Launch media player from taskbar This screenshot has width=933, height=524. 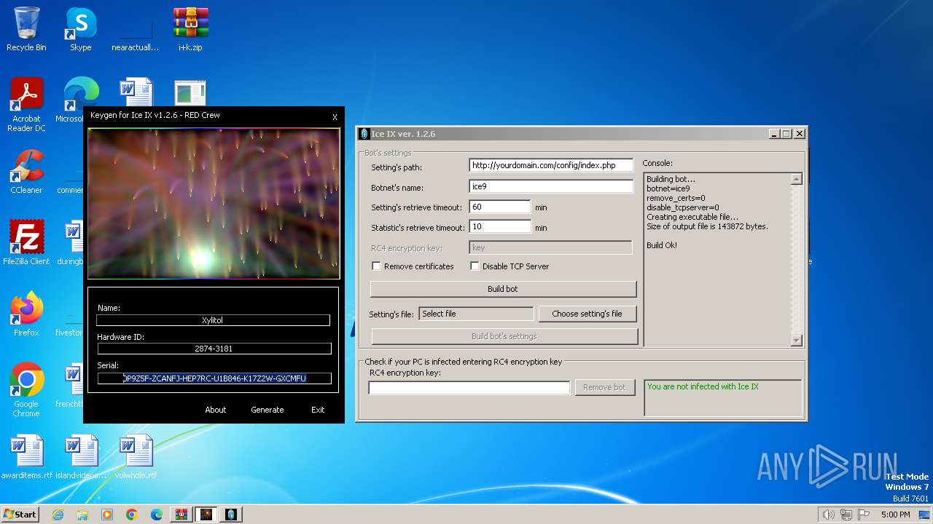click(x=107, y=515)
